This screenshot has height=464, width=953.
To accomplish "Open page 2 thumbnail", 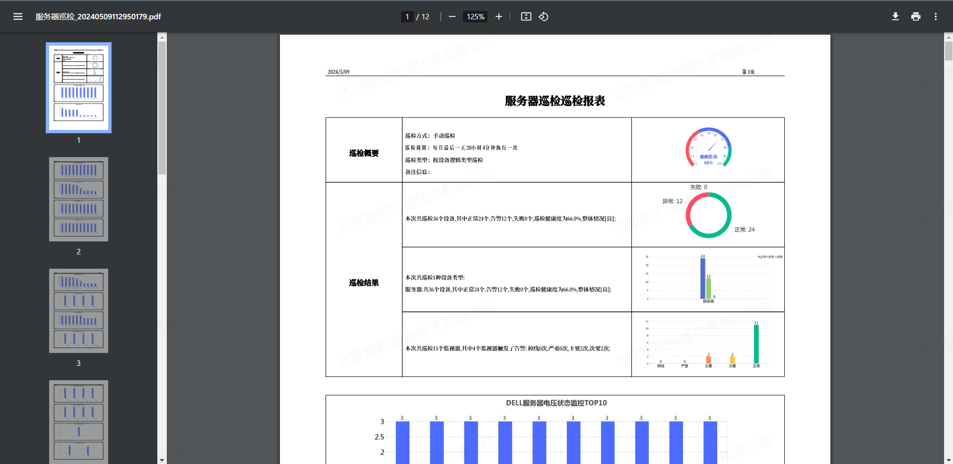I will pyautogui.click(x=78, y=199).
